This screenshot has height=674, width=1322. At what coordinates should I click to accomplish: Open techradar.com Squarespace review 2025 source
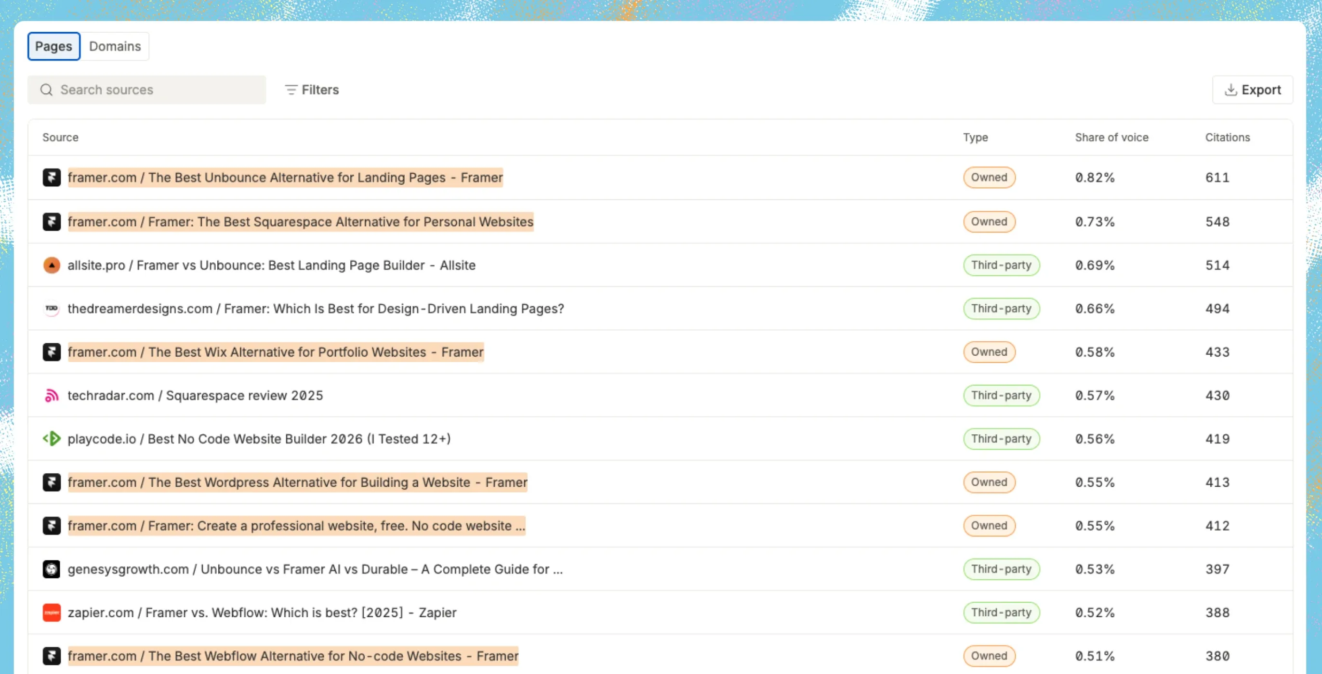coord(195,395)
